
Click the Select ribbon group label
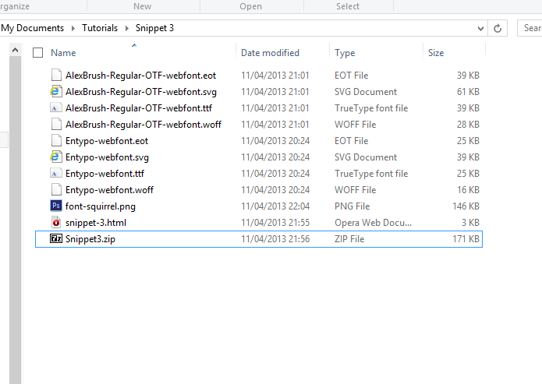(x=348, y=6)
